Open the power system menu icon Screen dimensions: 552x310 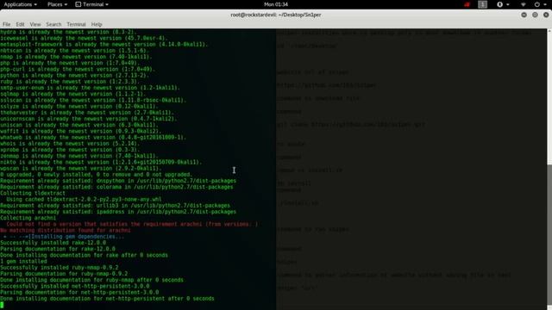(x=536, y=4)
